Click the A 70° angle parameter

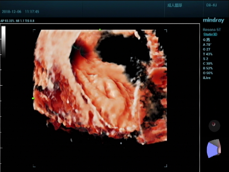(207, 45)
